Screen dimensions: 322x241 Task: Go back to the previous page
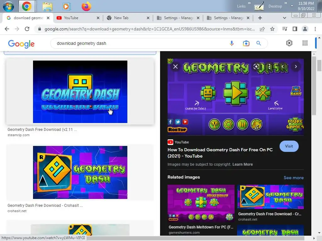7,29
